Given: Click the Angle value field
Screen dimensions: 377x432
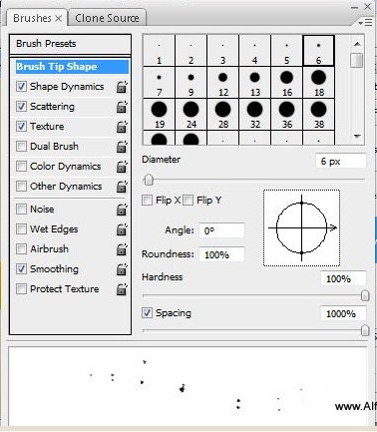Looking at the screenshot, I should tap(221, 230).
